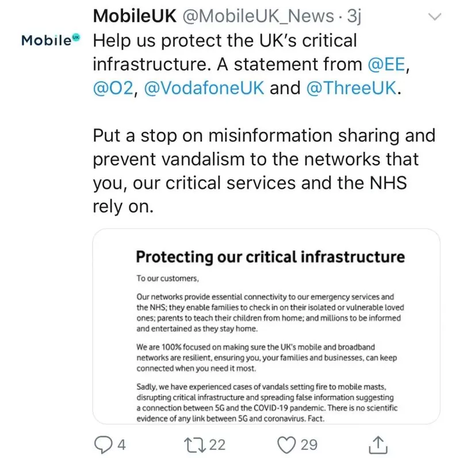Open the tweet body text starting "Put a stop"
Image resolution: width=460 pixels, height=458 pixels.
click(x=264, y=171)
